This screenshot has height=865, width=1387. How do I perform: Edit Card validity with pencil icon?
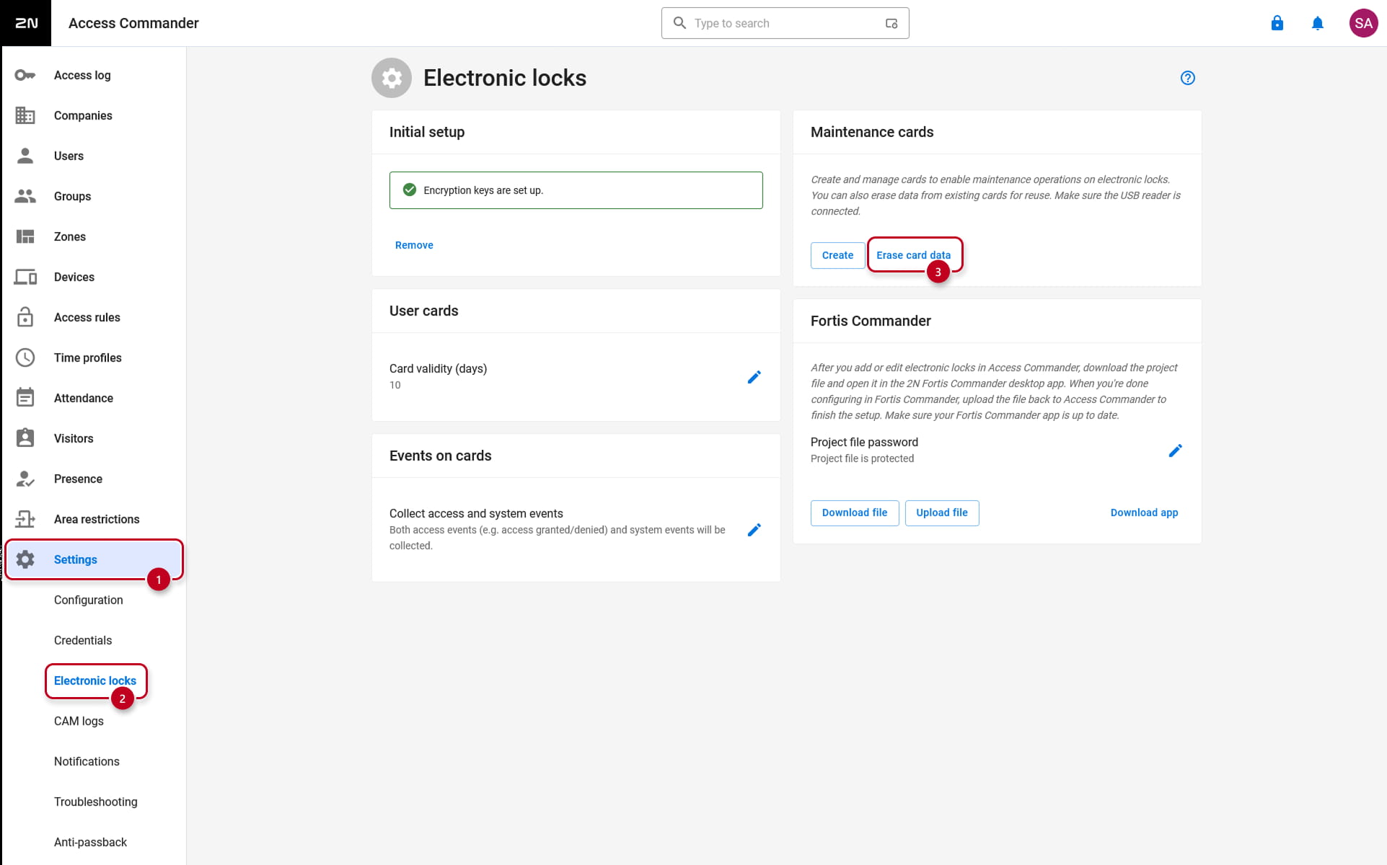754,377
